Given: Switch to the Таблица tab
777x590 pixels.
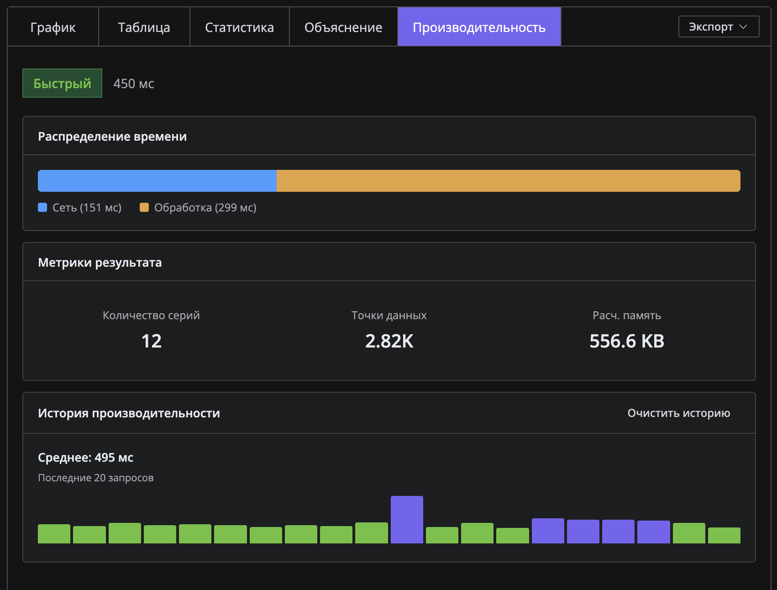Looking at the screenshot, I should (144, 27).
